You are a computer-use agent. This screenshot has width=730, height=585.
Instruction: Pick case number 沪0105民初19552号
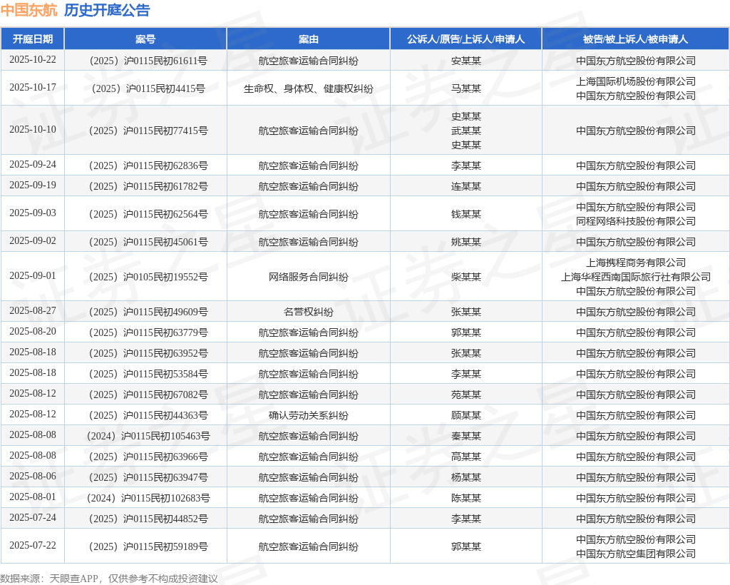click(x=148, y=277)
